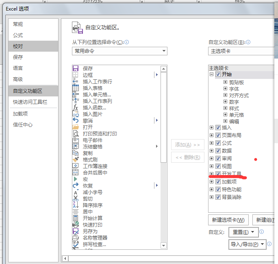Toggle the 审阅 tab checkbox
278x264 pixels.
coord(218,158)
